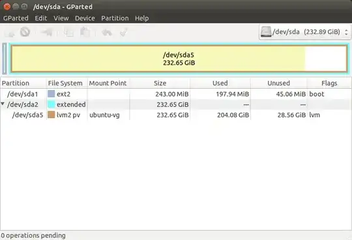Screen dimensions: 352x240
Task: Click the 0 operations pending status text
Action: pyautogui.click(x=33, y=235)
